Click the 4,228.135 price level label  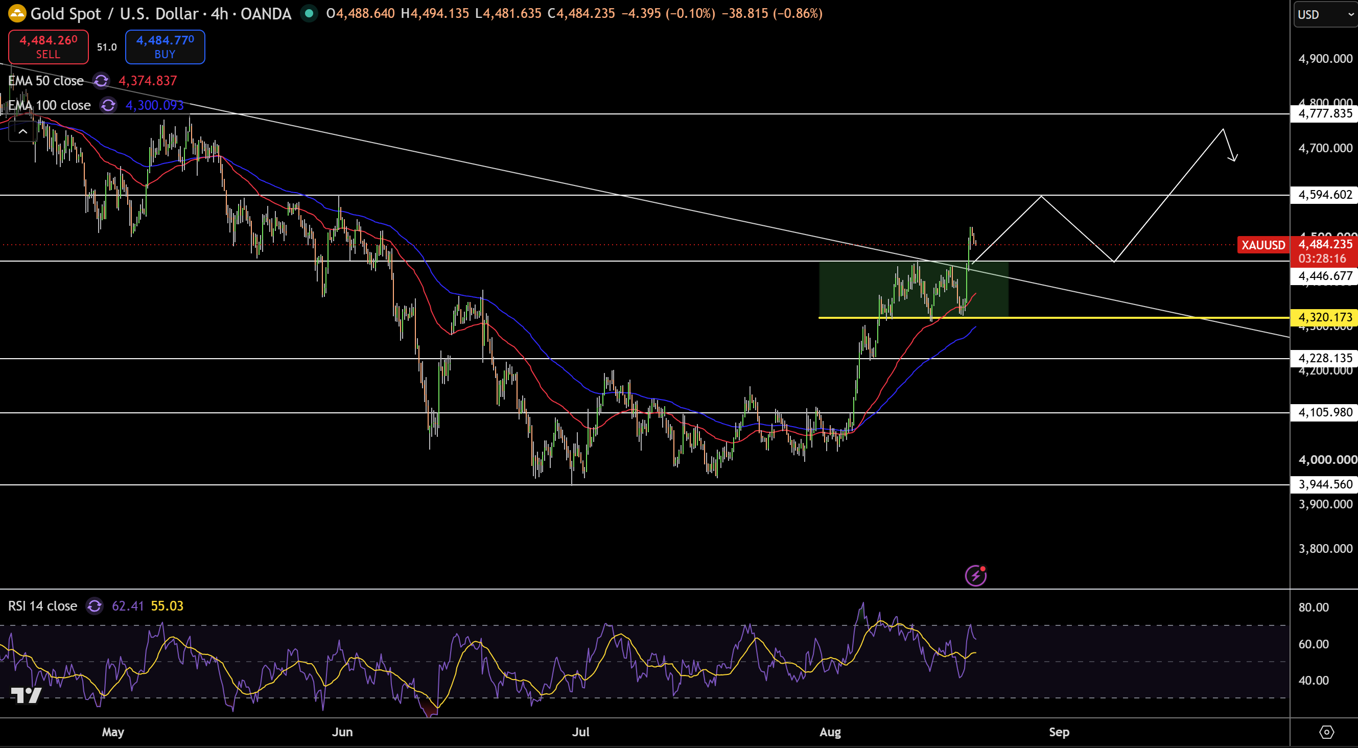(1325, 359)
